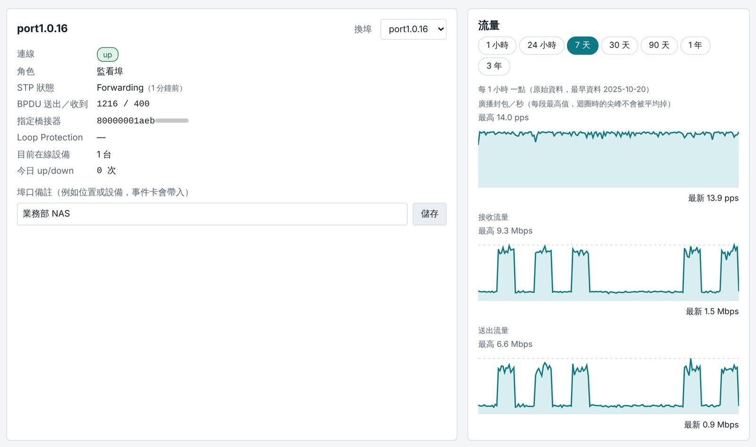Click the broadcast packets chart
756x447 pixels.
(x=609, y=158)
